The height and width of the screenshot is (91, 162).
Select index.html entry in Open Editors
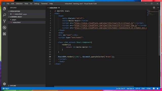pos(27,14)
